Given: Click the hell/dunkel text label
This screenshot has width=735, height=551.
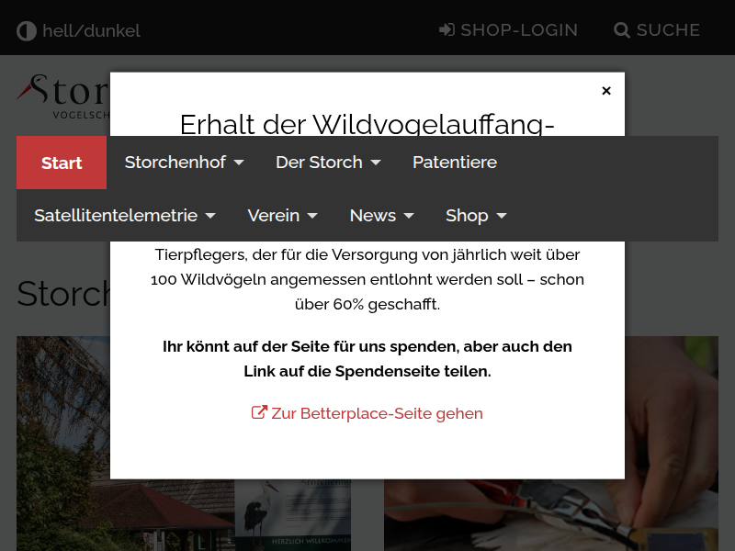Looking at the screenshot, I should [91, 31].
